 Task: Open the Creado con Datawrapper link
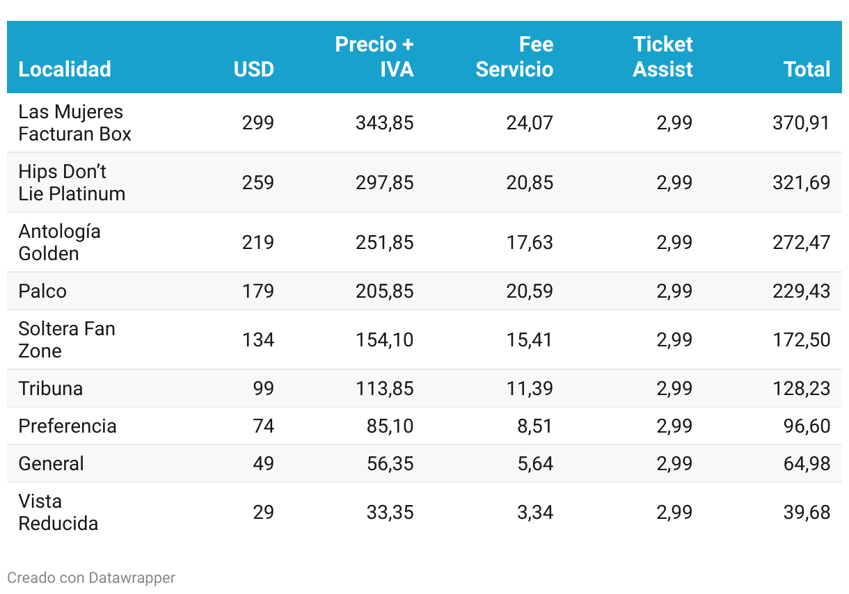91,577
